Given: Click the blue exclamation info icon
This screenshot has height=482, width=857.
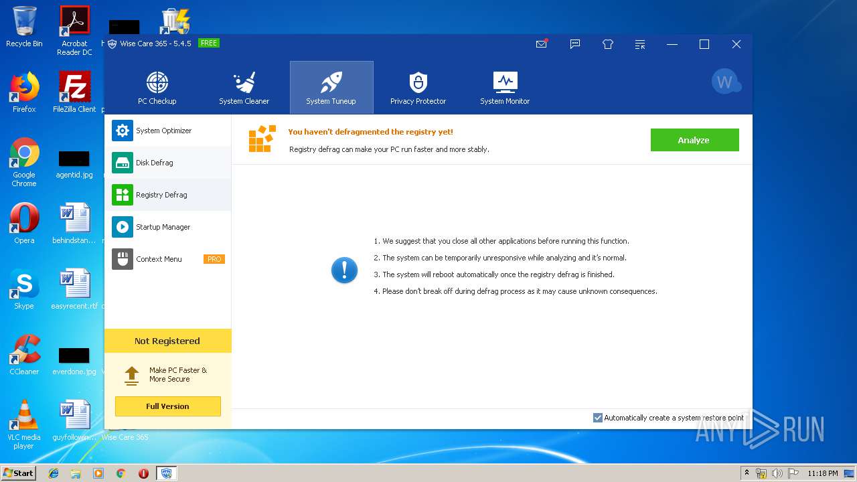Looking at the screenshot, I should click(345, 270).
